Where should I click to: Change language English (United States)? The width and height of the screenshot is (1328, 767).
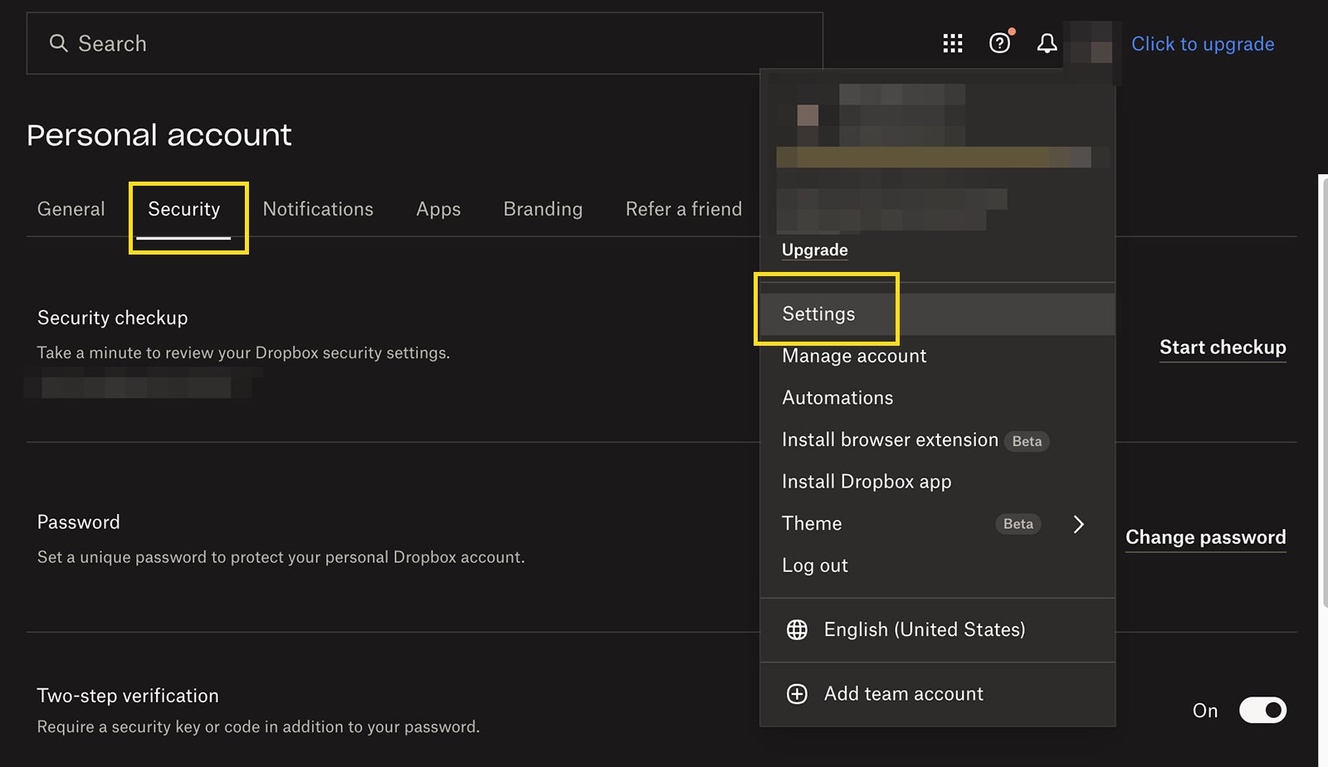(937, 629)
